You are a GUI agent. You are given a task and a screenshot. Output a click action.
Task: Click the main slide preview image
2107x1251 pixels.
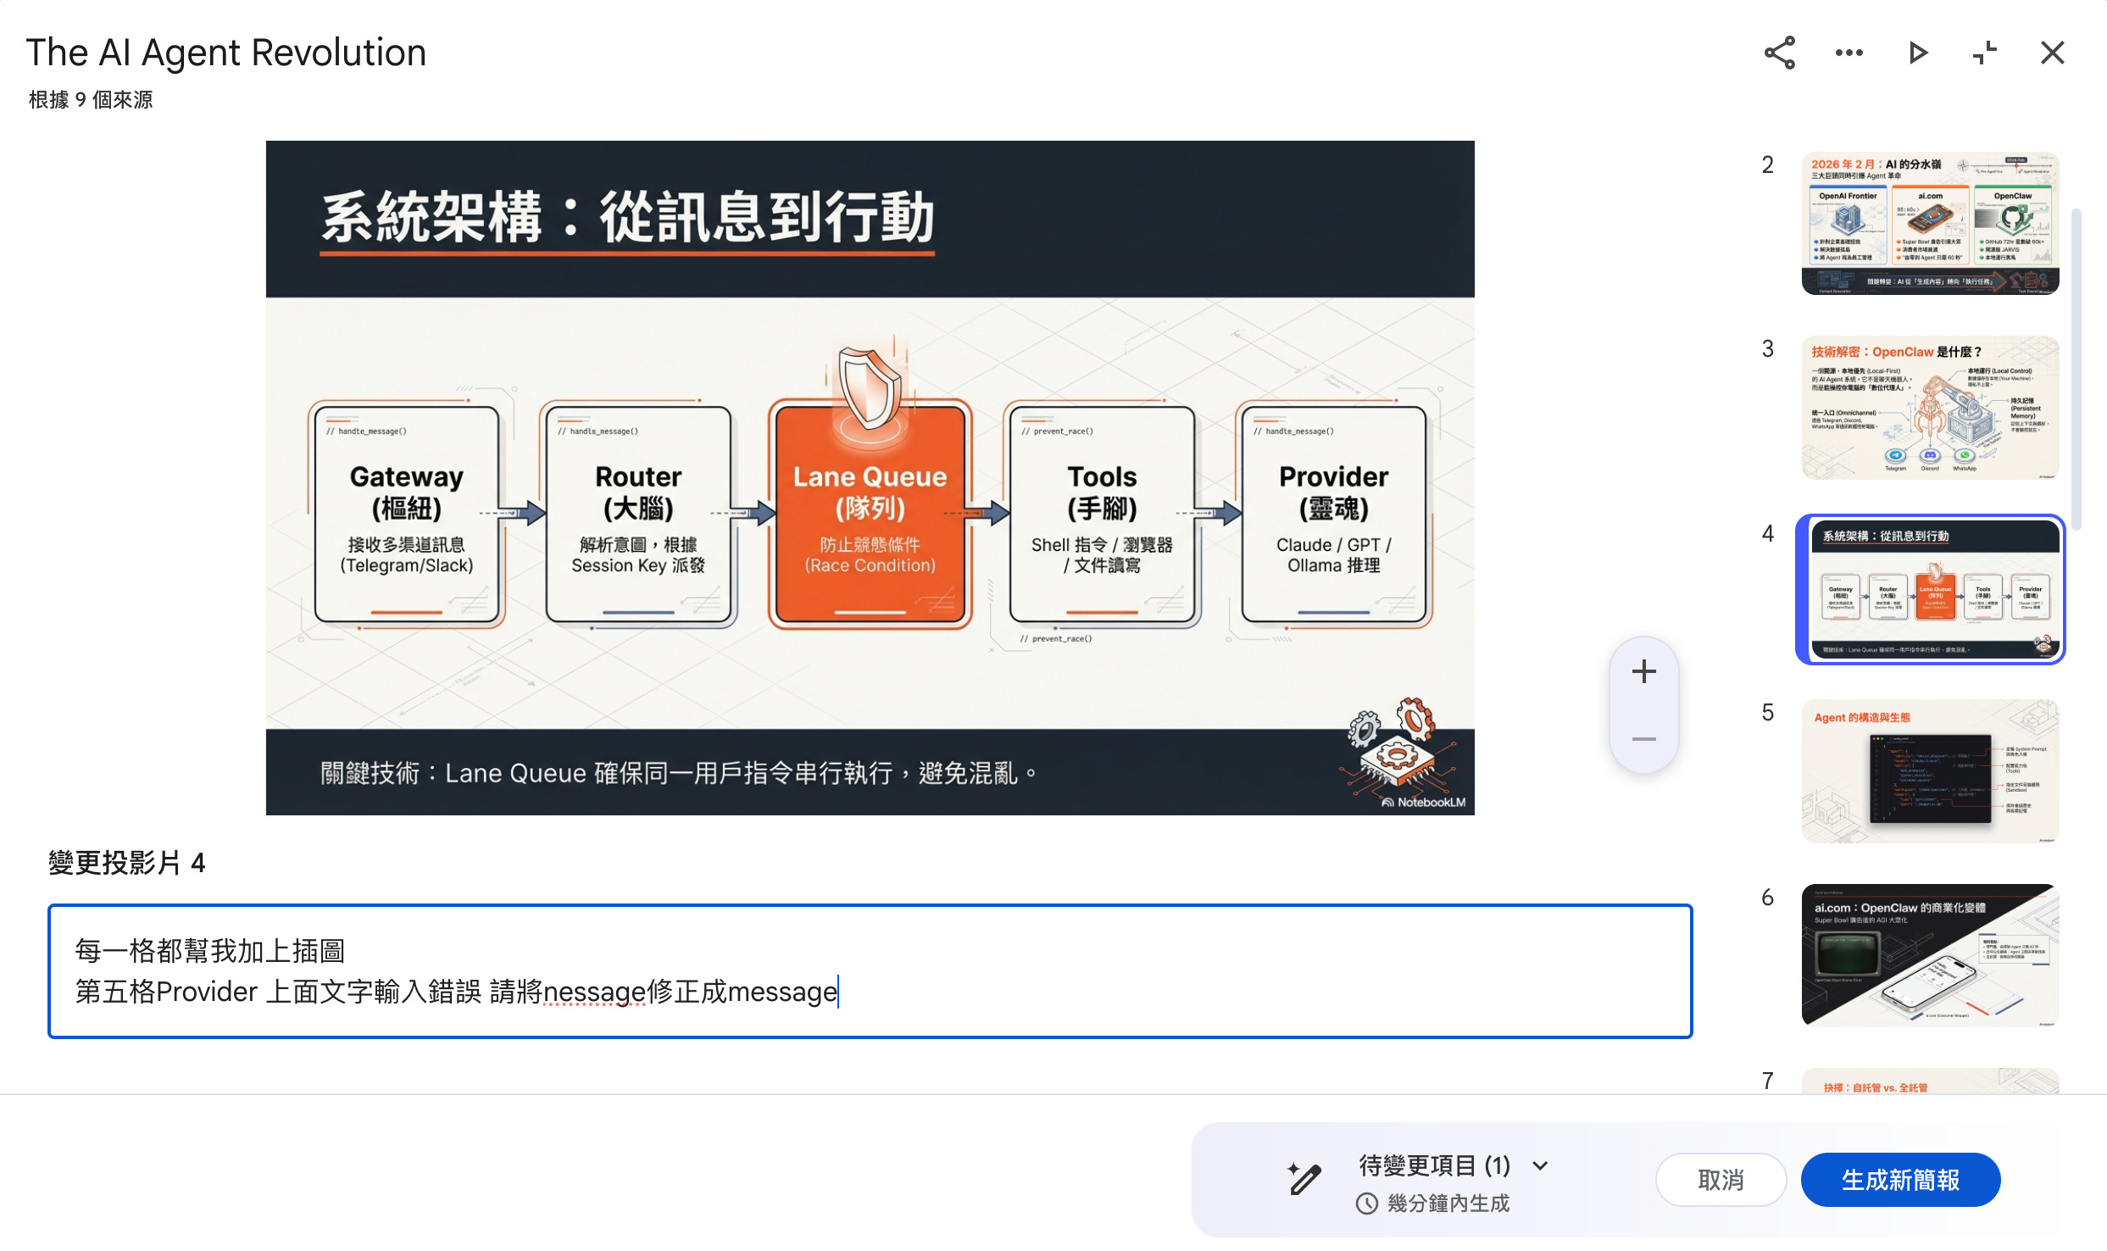coord(870,477)
